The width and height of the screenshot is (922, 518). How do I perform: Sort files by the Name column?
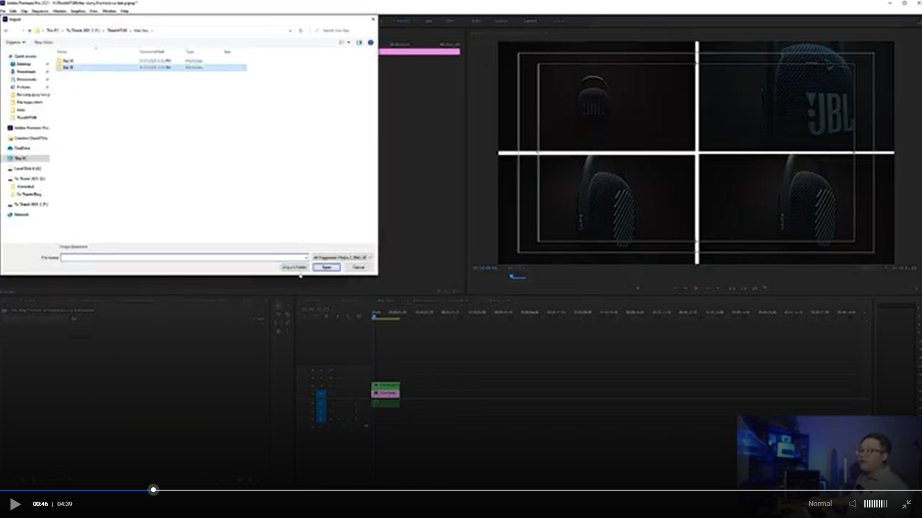coord(62,51)
